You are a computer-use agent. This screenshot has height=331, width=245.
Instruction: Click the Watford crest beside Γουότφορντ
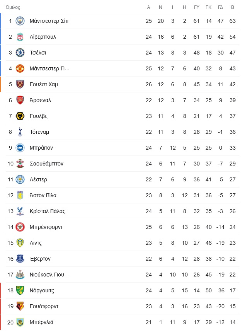pos(20,306)
